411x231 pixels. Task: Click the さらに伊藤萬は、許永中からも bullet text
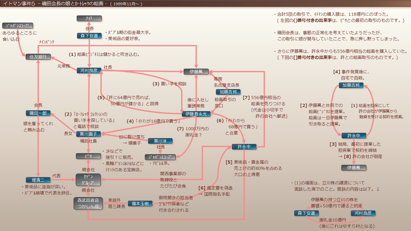coord(340,54)
